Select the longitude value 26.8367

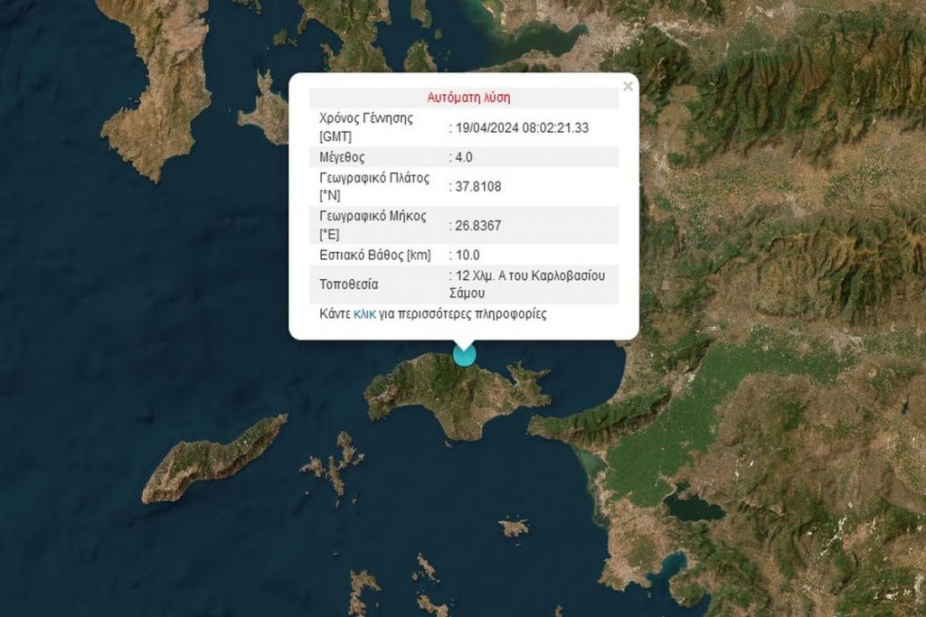coord(477,226)
